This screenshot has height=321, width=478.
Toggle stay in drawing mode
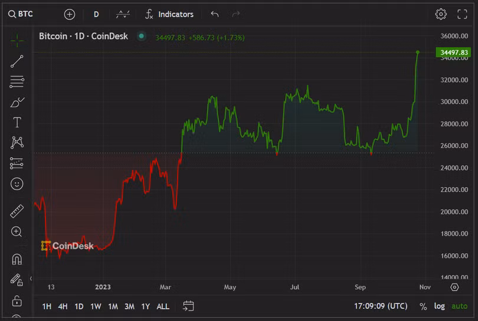17,279
